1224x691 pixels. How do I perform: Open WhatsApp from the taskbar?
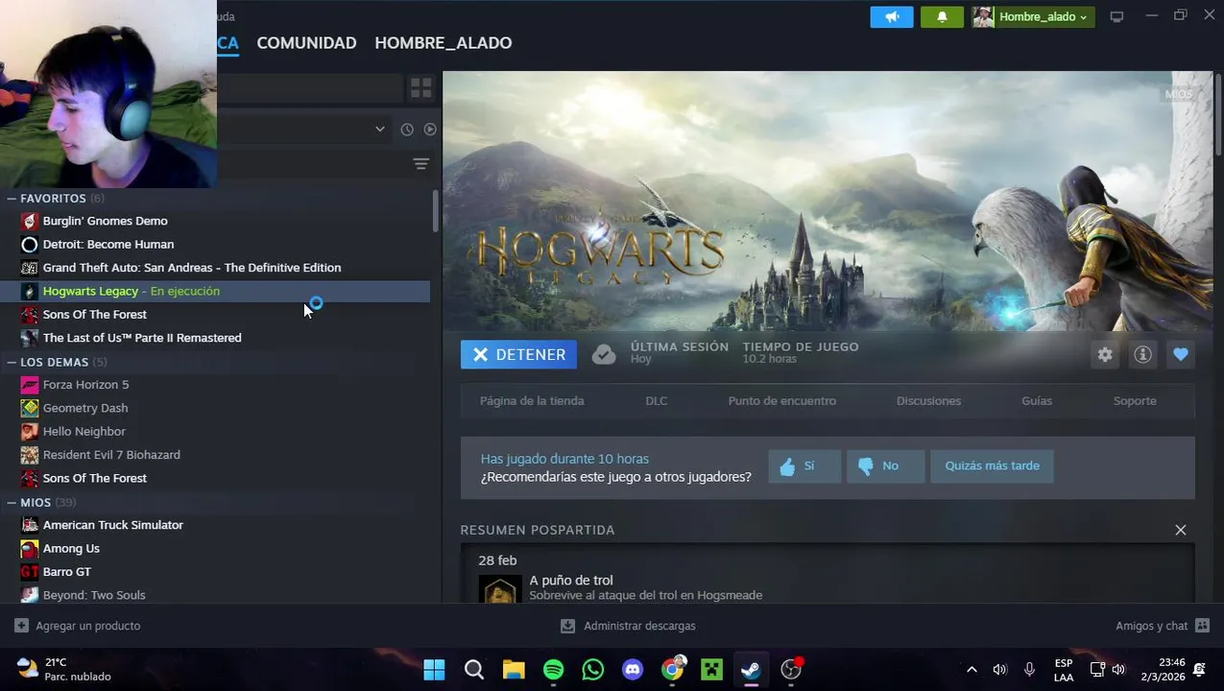(593, 669)
